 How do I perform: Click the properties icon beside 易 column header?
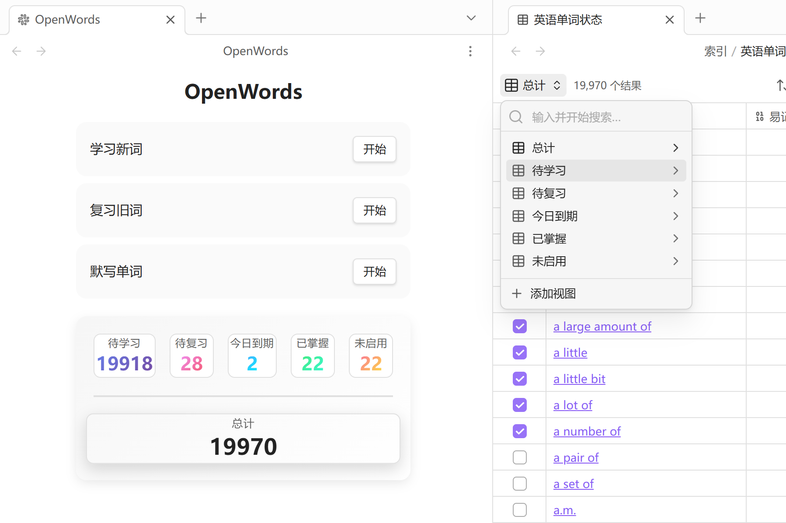point(760,116)
